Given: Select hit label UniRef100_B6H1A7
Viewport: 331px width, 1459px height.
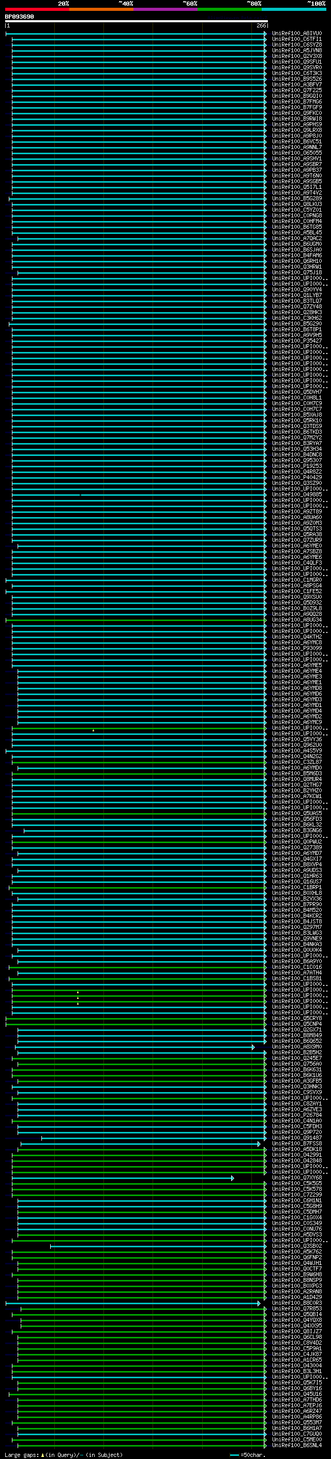Looking at the screenshot, I should 297,1428.
